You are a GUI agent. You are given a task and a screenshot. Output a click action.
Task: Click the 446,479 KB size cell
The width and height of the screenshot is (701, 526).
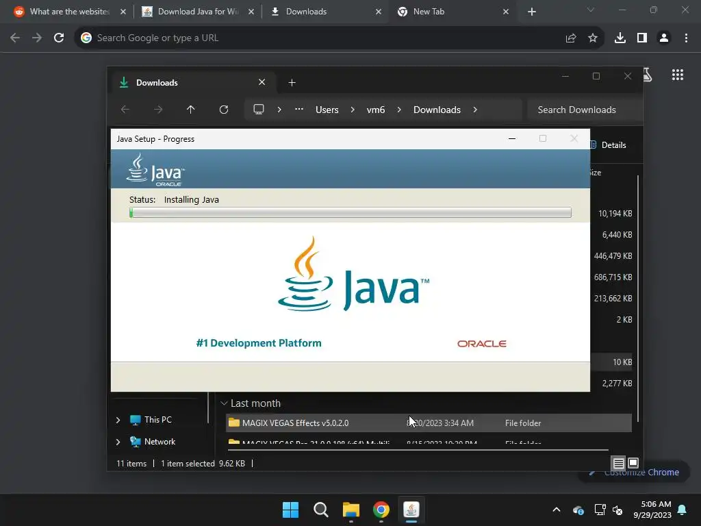pos(613,256)
